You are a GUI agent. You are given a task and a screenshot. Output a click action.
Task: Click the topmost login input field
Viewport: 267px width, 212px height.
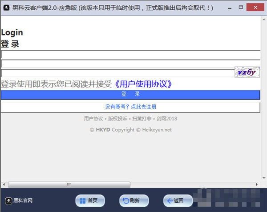click(x=130, y=54)
